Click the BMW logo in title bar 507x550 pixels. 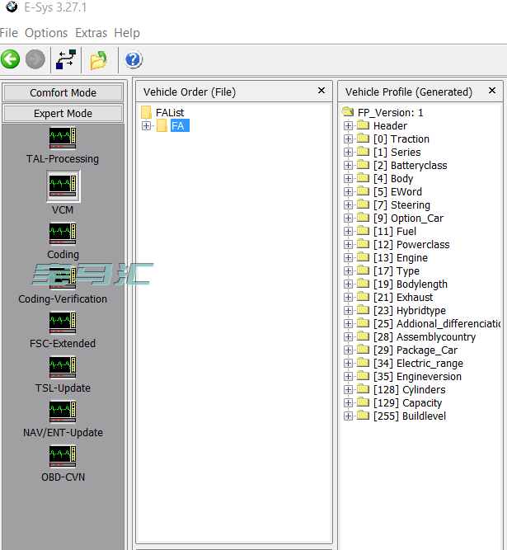[x=12, y=7]
